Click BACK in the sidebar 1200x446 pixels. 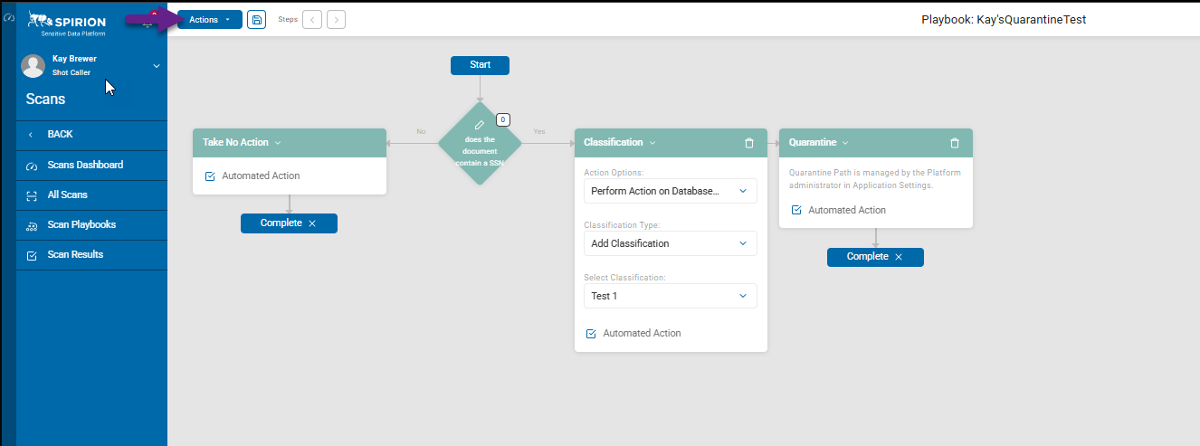[x=60, y=135]
